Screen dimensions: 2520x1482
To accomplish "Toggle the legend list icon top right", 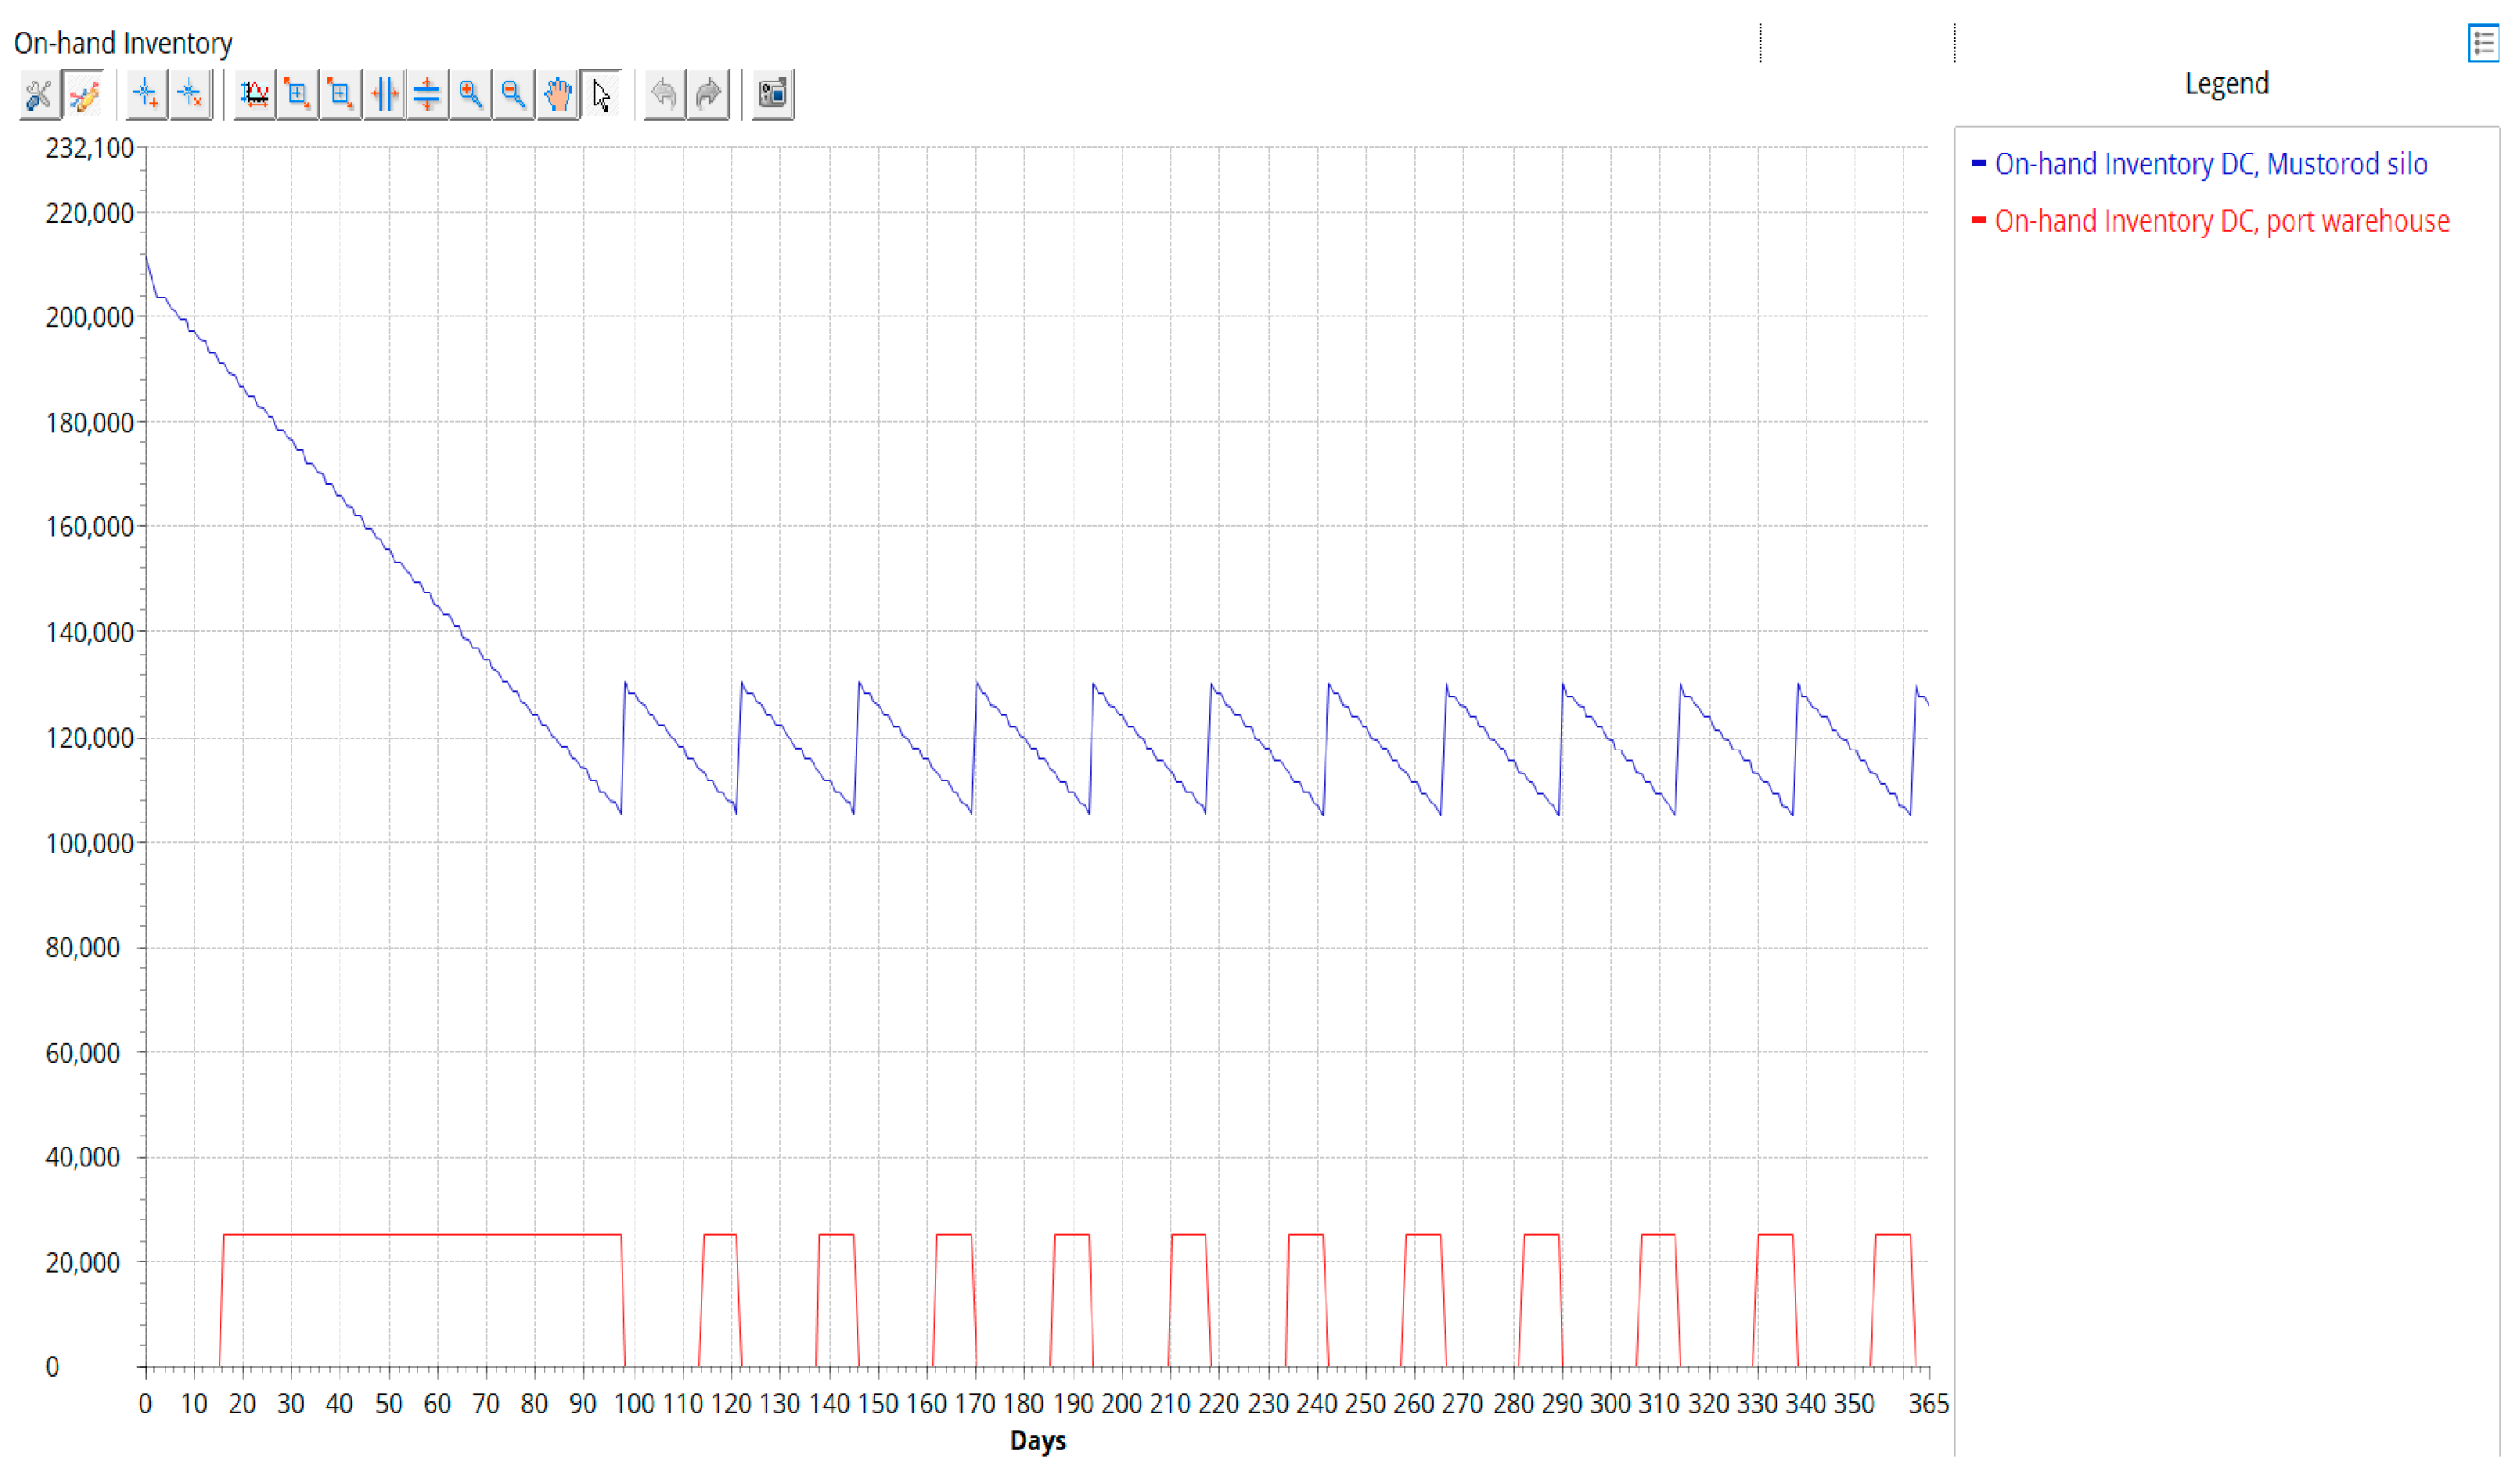I will [2484, 44].
